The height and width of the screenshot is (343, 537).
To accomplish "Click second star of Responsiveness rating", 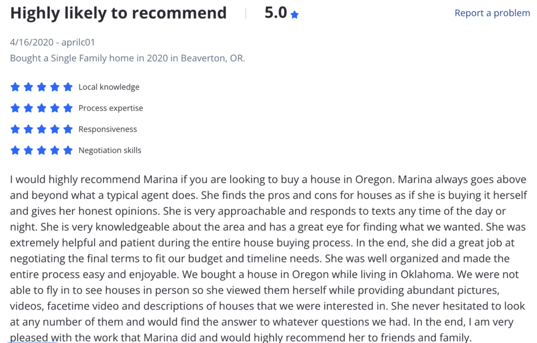I will click(28, 129).
